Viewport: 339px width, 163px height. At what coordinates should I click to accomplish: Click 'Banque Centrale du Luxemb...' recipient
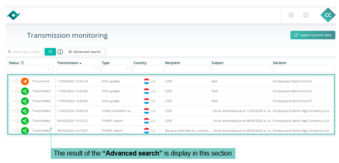click(188, 131)
